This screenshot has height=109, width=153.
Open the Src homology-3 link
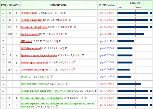click(x=30, y=34)
